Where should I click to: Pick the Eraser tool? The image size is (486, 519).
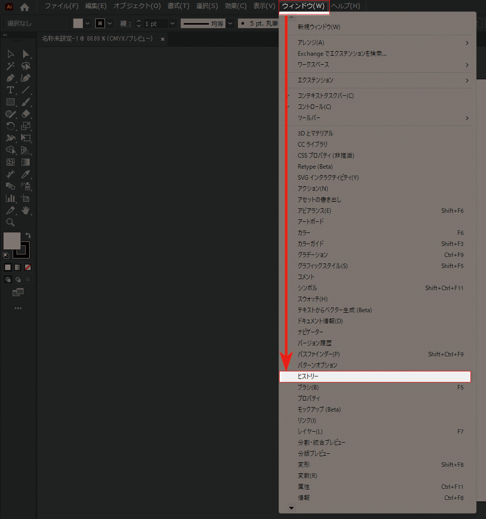pyautogui.click(x=26, y=114)
